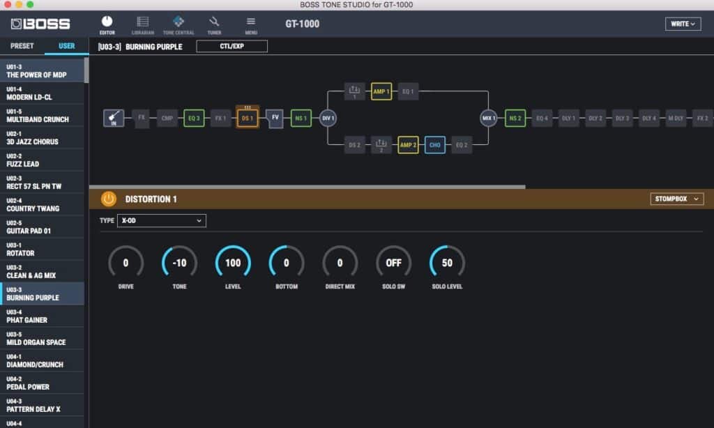The width and height of the screenshot is (714, 428).
Task: Toggle Distortion 1 power button
Action: coord(108,199)
